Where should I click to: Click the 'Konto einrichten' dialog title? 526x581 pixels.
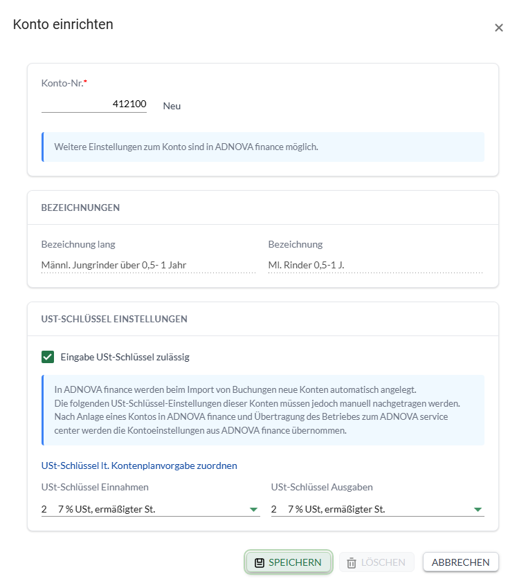tap(63, 25)
